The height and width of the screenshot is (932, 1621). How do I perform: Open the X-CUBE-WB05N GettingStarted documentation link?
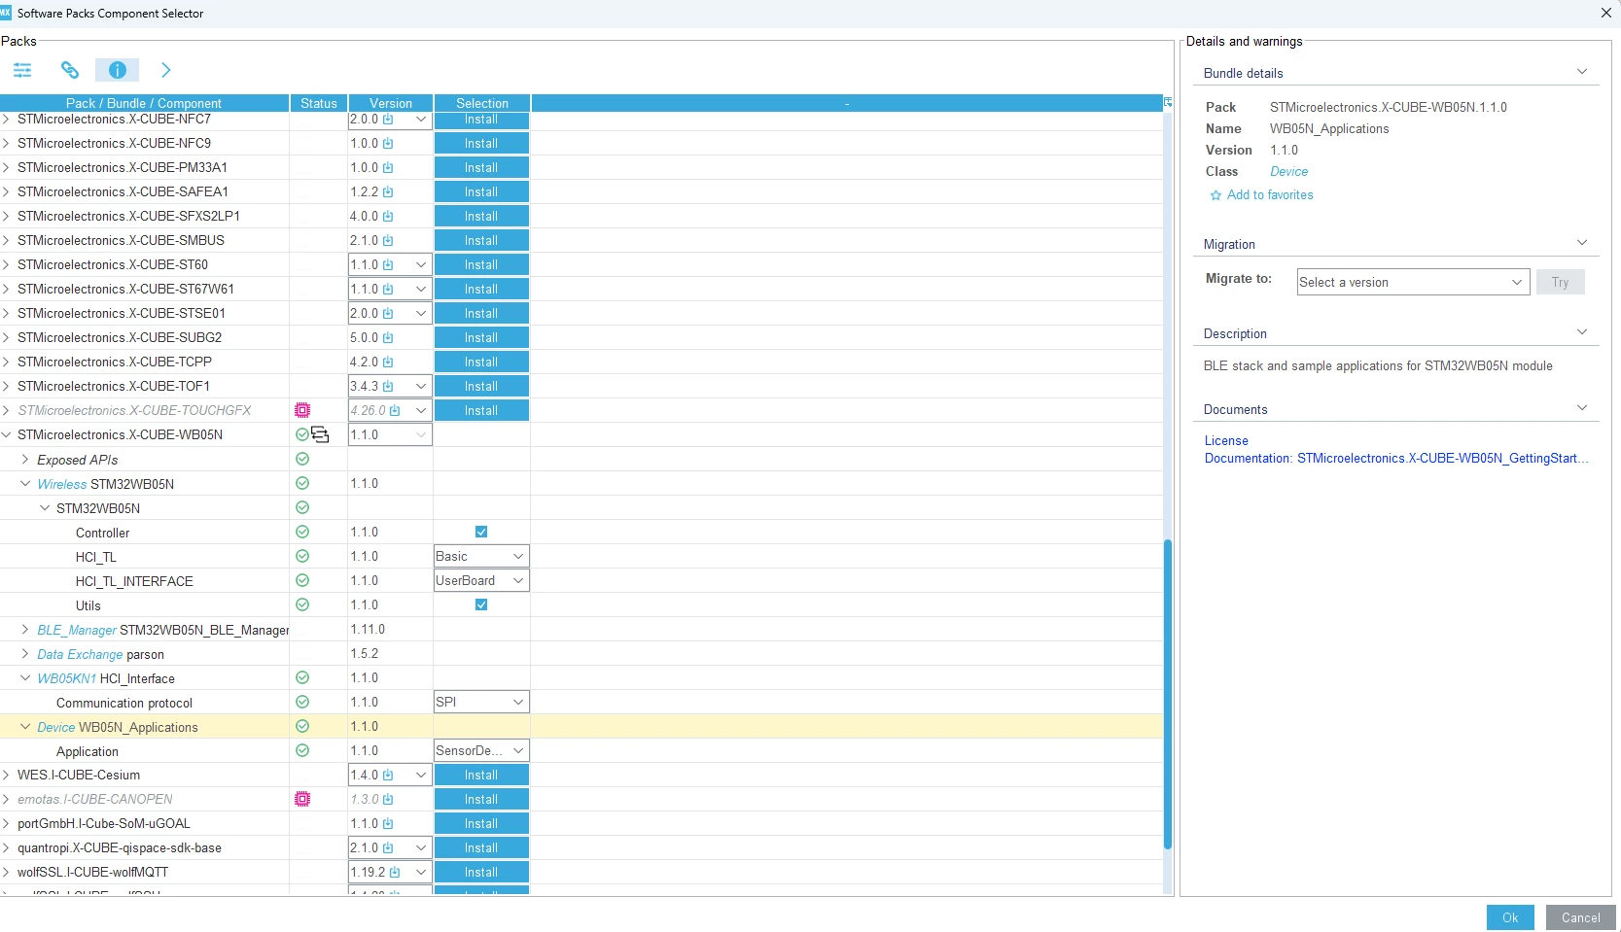[x=1396, y=458]
